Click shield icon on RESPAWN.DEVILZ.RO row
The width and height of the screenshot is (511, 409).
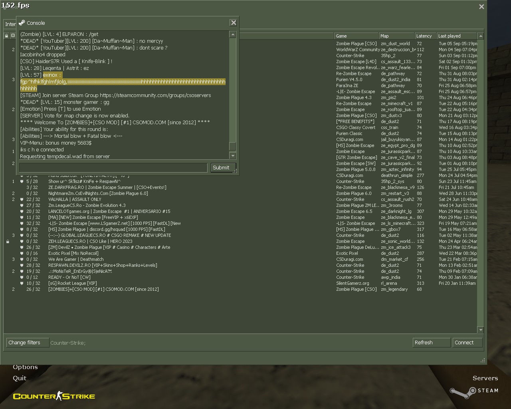[22, 265]
